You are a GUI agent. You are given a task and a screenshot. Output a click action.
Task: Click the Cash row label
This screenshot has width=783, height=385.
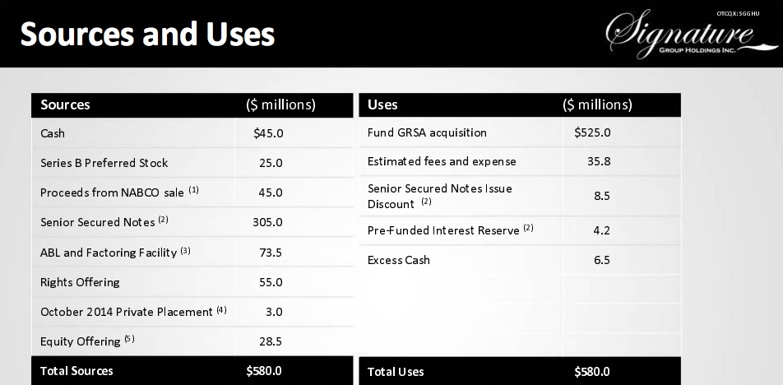click(53, 132)
